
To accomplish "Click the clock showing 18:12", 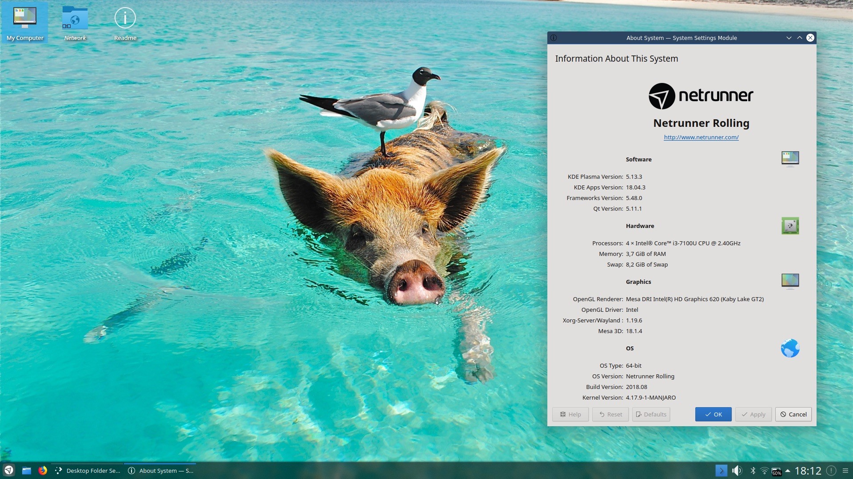I will [x=808, y=471].
